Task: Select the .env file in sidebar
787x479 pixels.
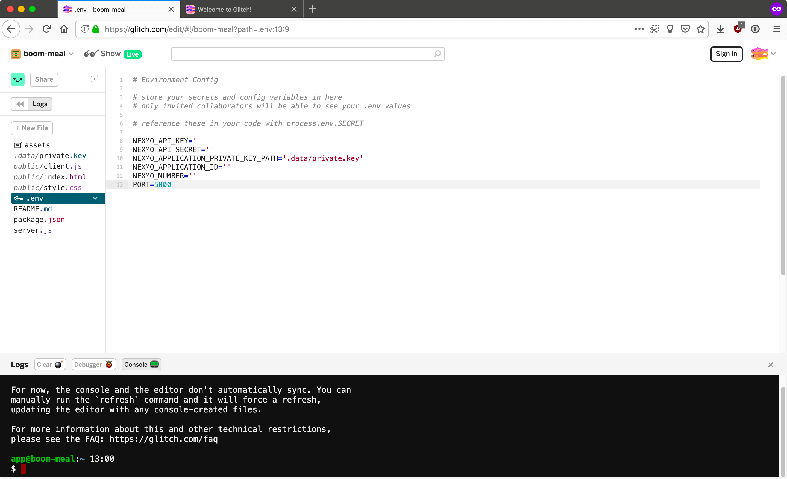Action: tap(58, 198)
